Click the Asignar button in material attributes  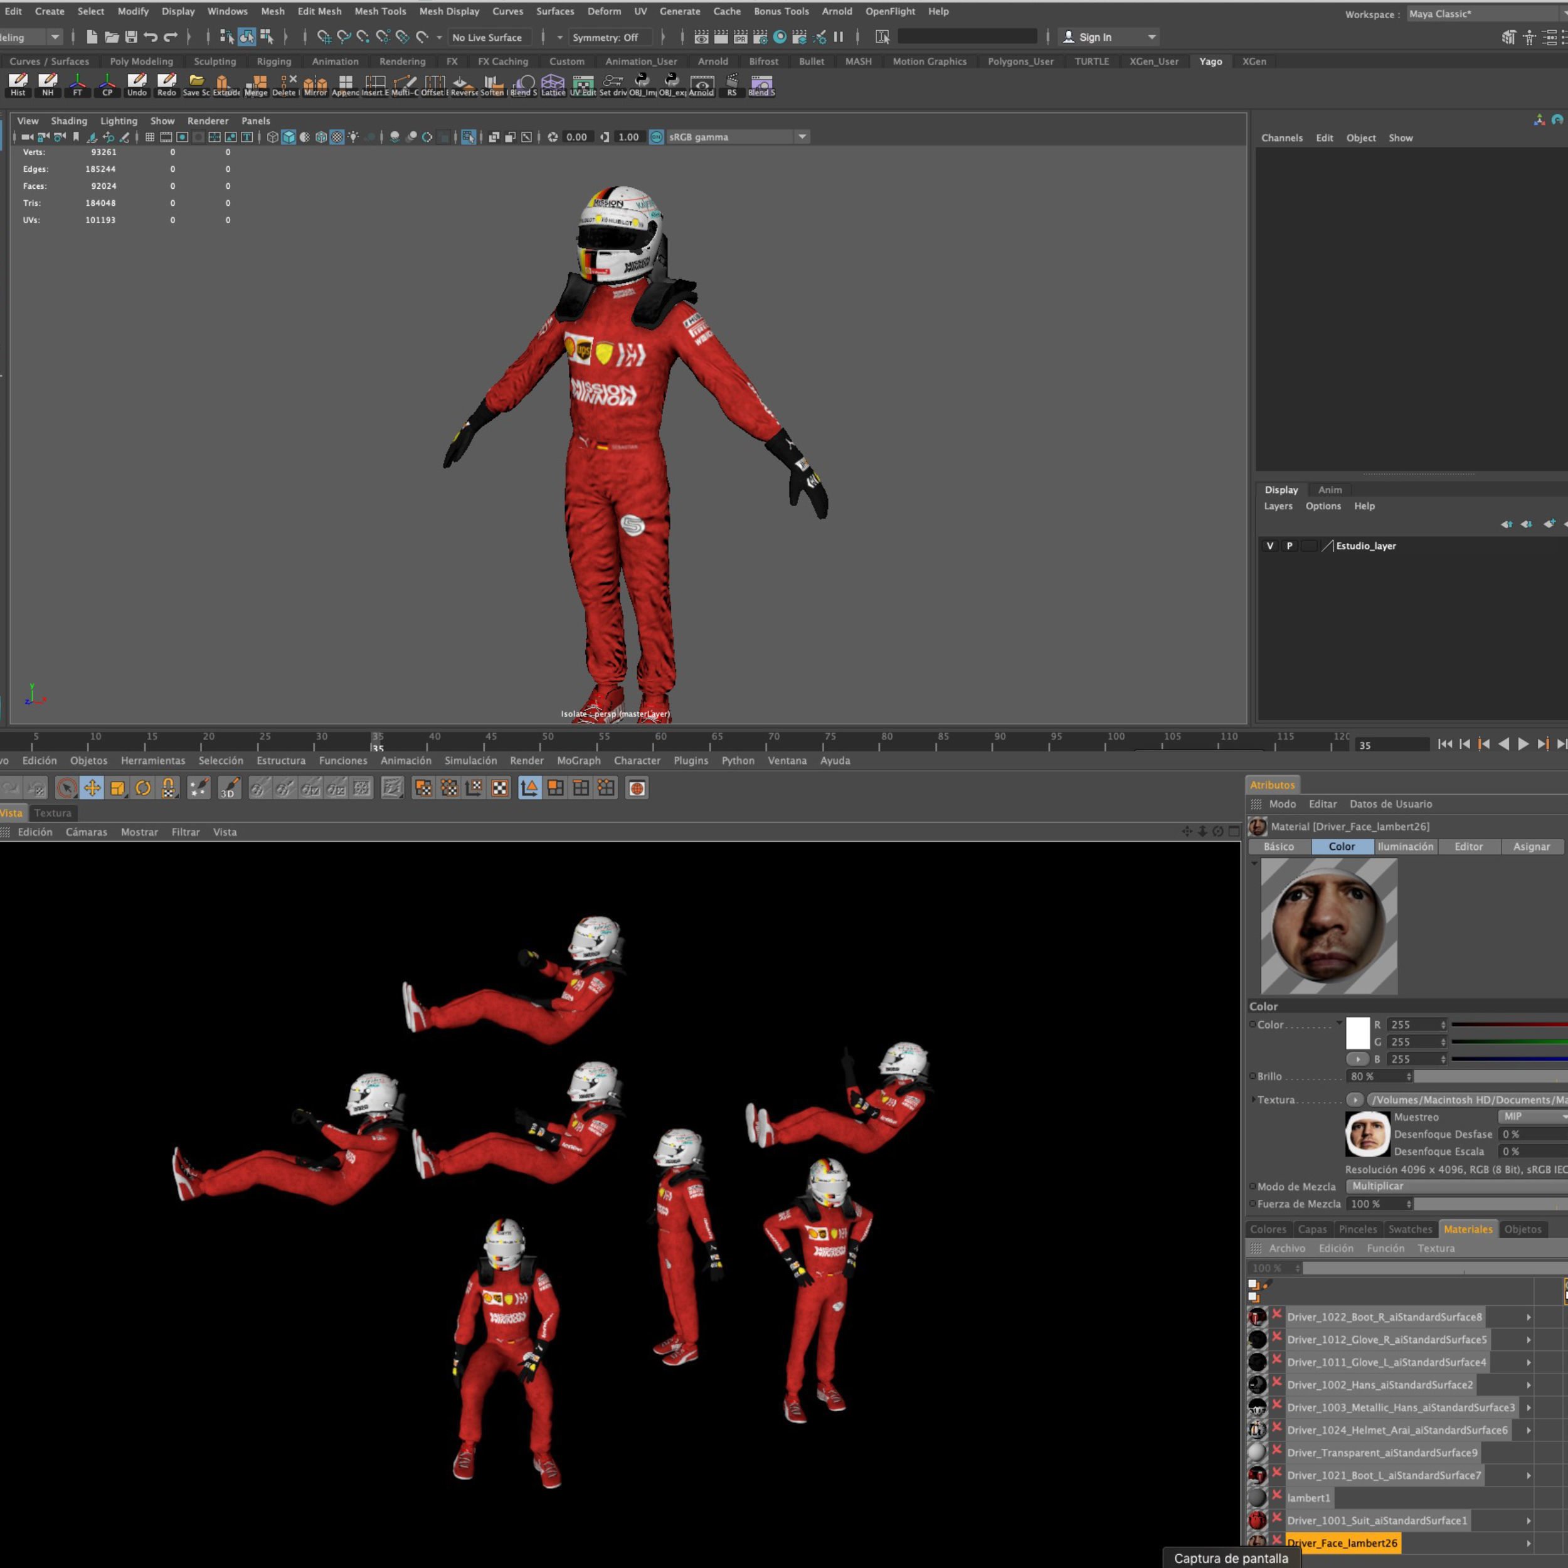[x=1530, y=847]
